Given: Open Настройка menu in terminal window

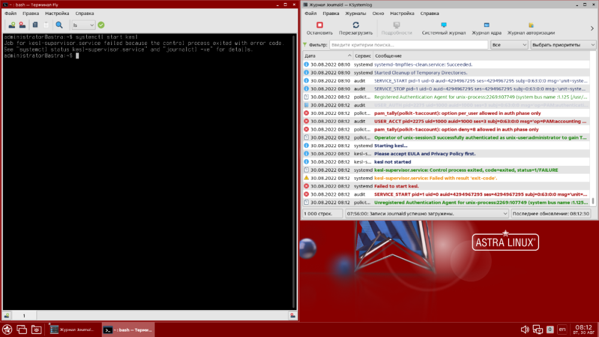Looking at the screenshot, I should click(x=57, y=13).
